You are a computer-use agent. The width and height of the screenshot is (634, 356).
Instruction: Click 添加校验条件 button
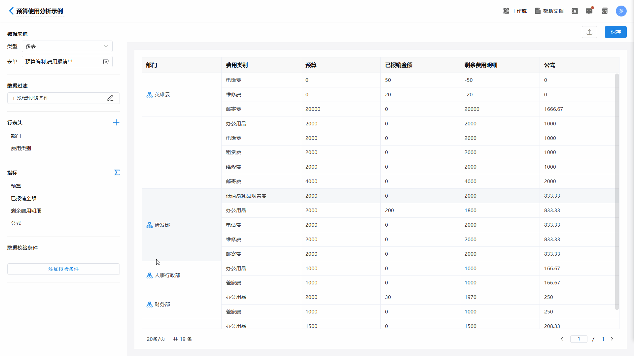(63, 269)
